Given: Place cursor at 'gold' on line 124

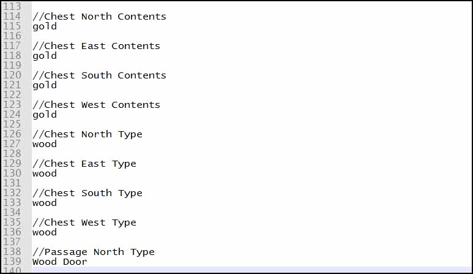Looking at the screenshot, I should [x=45, y=115].
